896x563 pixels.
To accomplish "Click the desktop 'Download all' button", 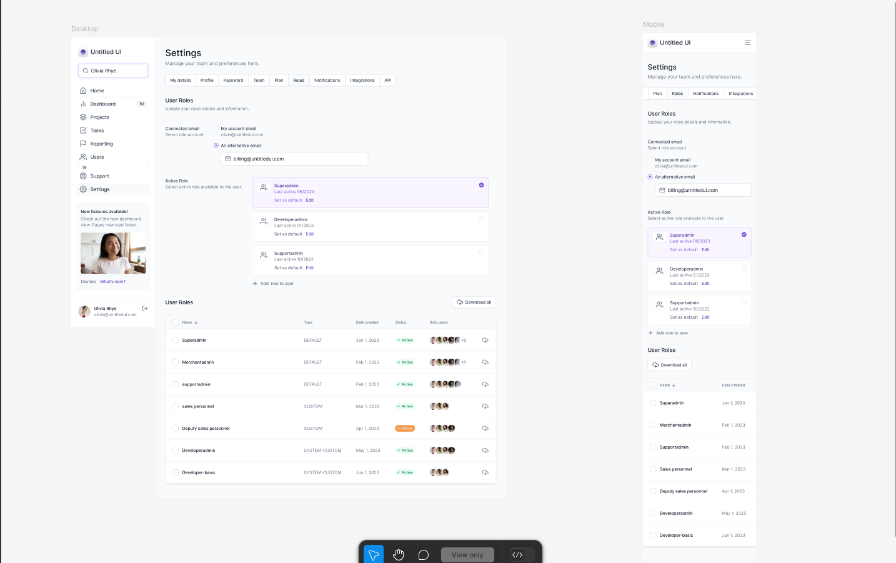I will click(474, 302).
